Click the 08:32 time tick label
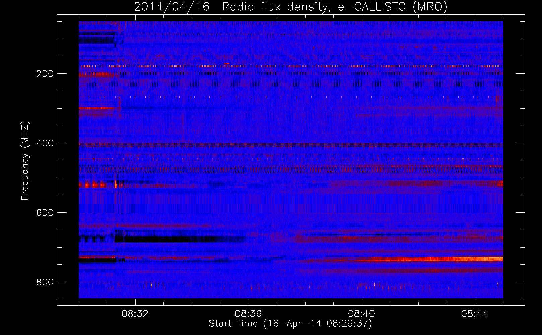This screenshot has height=335, width=542. (135, 314)
